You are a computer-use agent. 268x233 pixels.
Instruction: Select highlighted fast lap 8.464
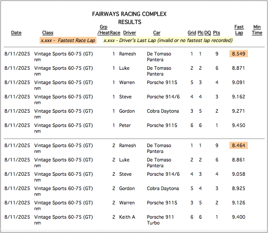pos(238,145)
